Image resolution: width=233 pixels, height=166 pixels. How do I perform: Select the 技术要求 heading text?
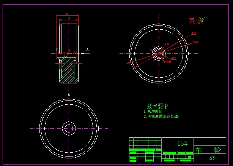(x=157, y=106)
